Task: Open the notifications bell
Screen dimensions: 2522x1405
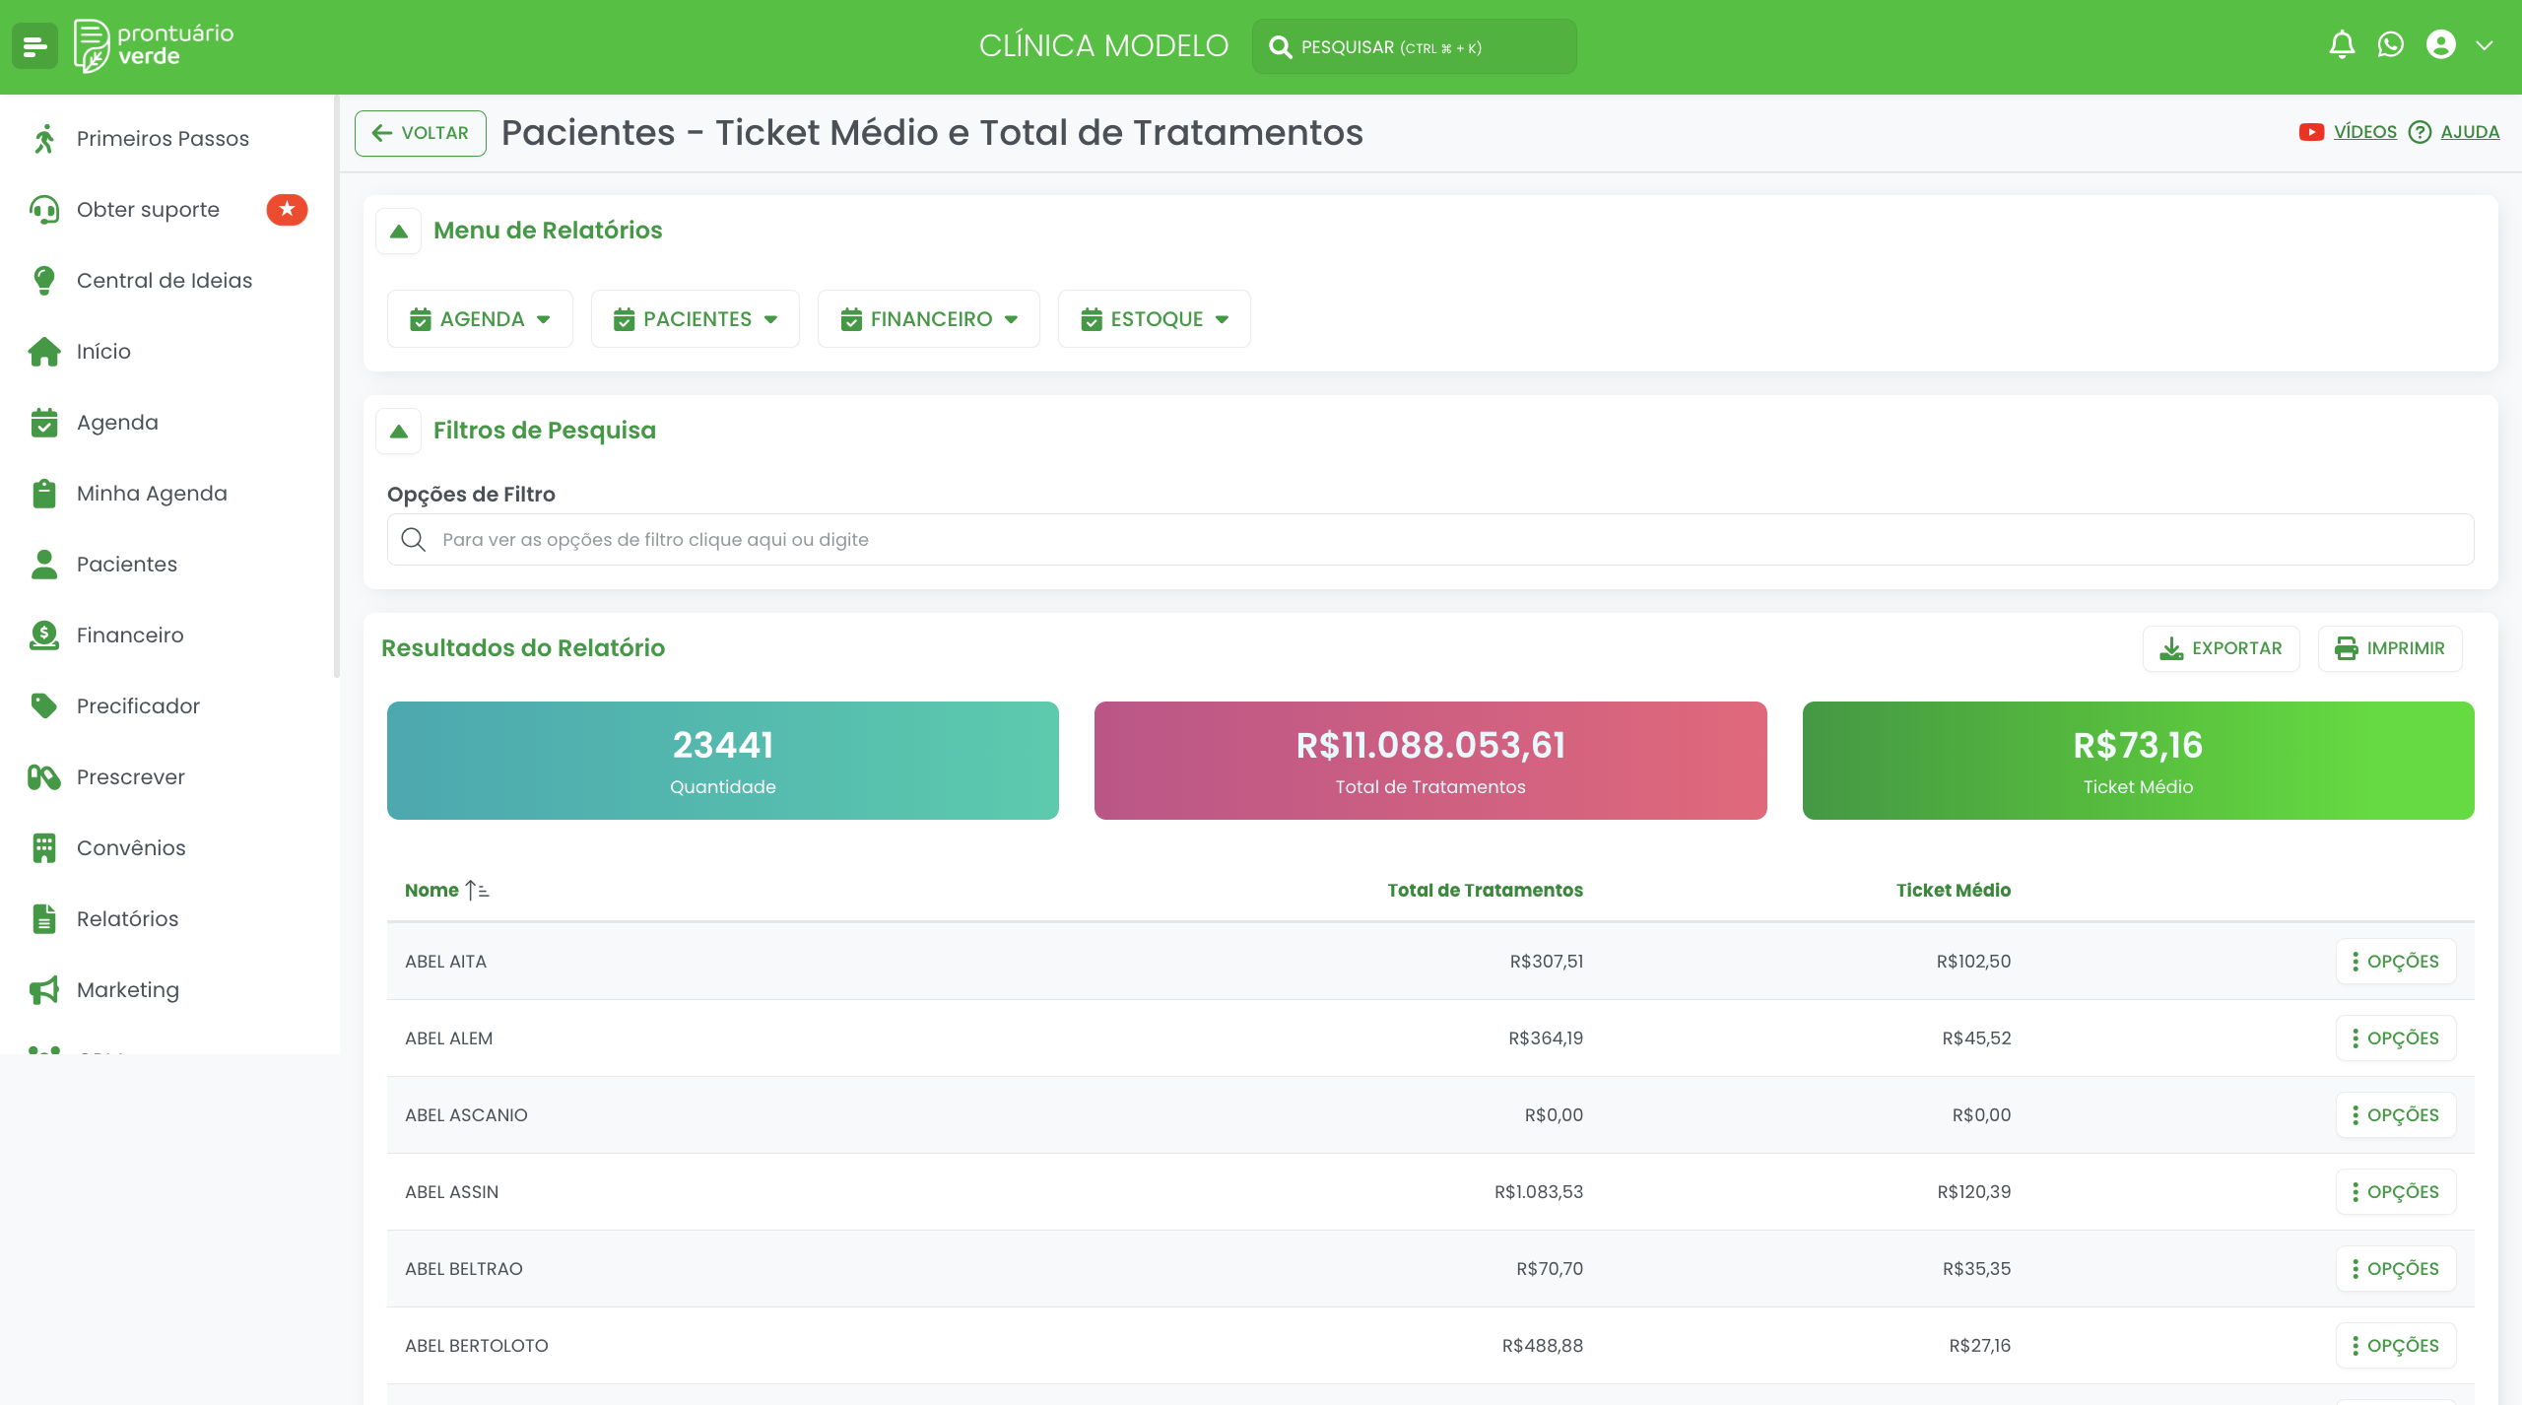Action: point(2342,45)
